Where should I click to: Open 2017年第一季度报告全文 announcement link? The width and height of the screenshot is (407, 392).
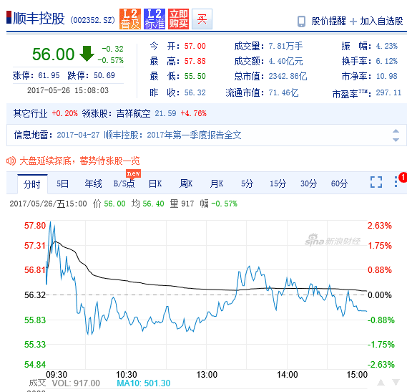[194, 135]
